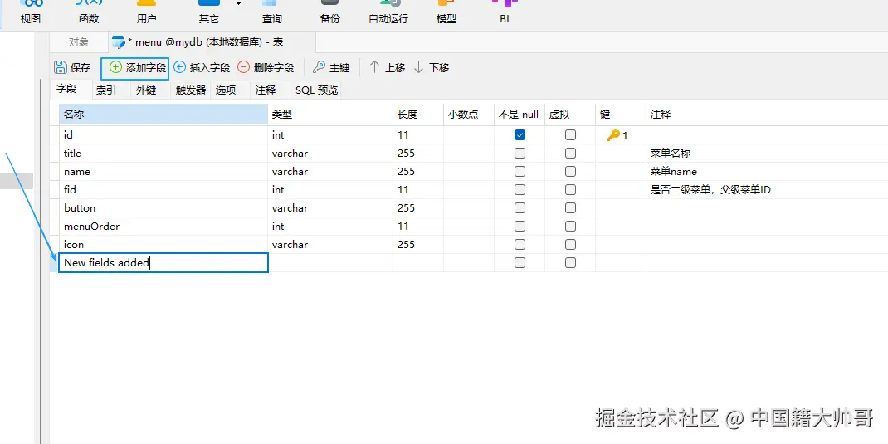The width and height of the screenshot is (888, 444).
Task: Check 虚拟 virtual box for id row
Action: [570, 135]
